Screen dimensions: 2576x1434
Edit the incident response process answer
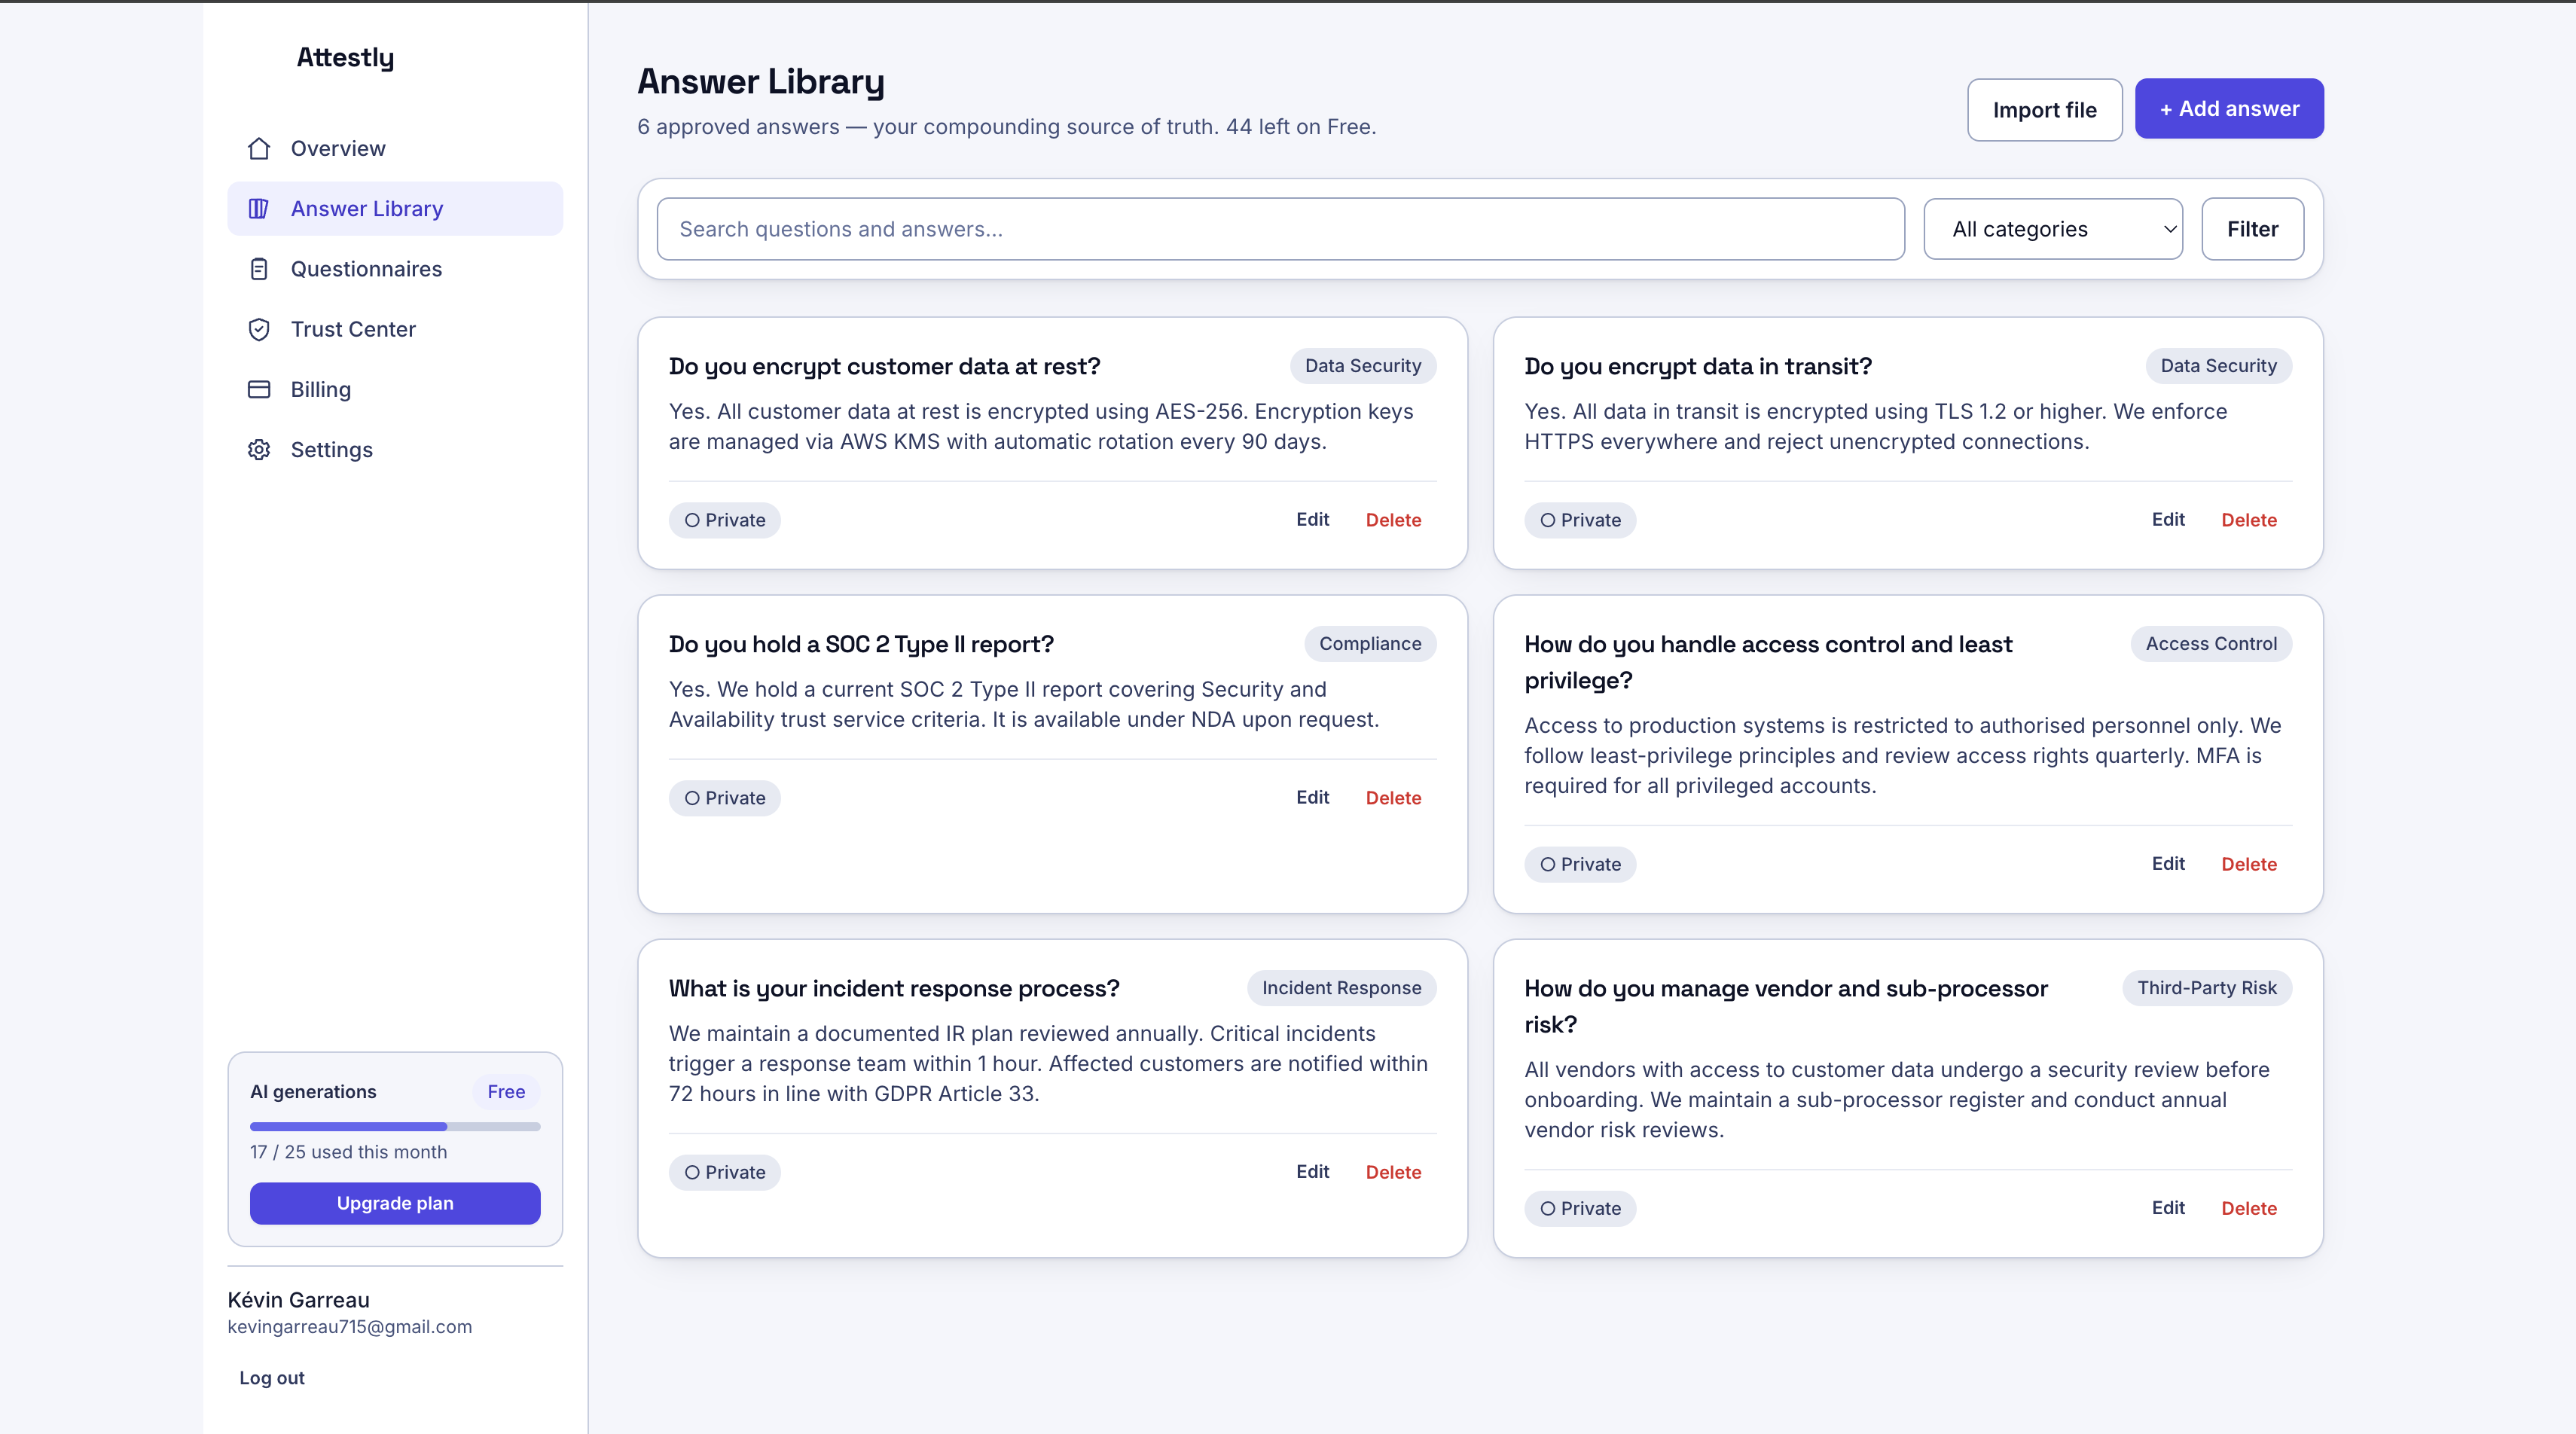pos(1312,1171)
